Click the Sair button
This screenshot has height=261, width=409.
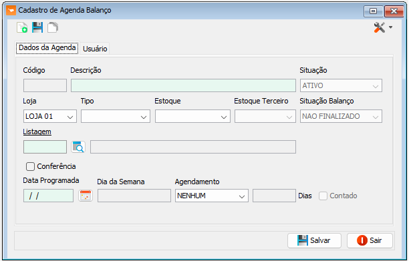click(x=370, y=240)
